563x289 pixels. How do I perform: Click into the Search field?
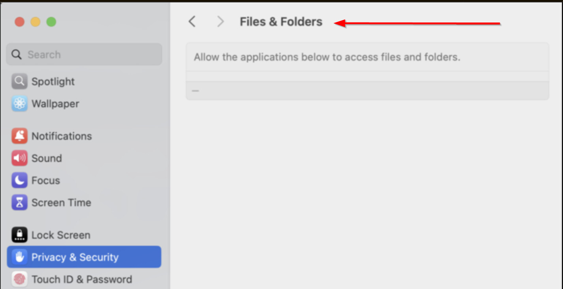coord(91,54)
